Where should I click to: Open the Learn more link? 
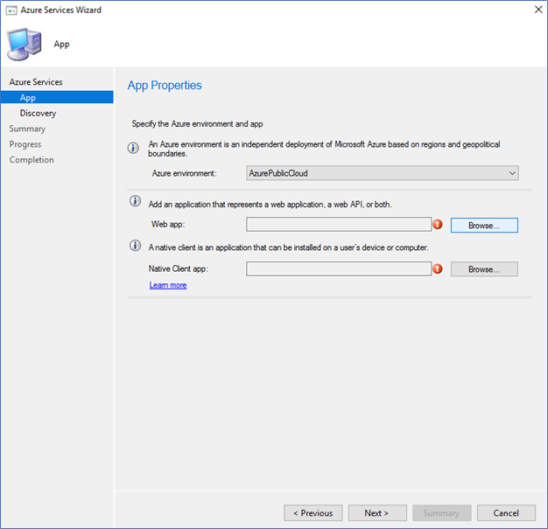click(168, 285)
